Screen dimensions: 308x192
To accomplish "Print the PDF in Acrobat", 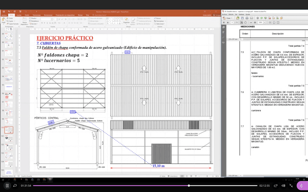I will click(247, 18).
